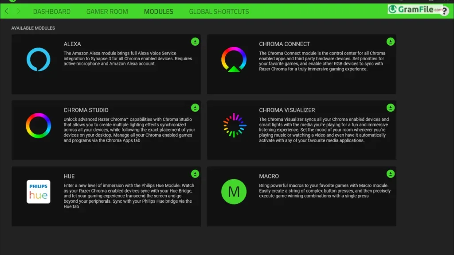Select the Chroma Visualizer burst logo
454x255 pixels.
[235, 125]
